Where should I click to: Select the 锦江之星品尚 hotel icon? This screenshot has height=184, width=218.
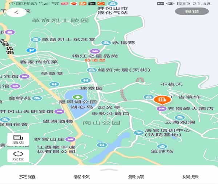point(95,51)
